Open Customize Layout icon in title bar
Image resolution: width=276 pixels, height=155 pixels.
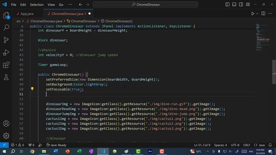pyautogui.click(x=248, y=4)
